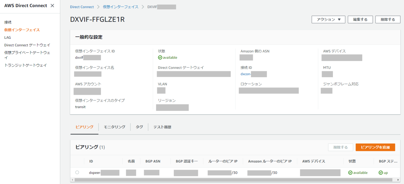Open 接続 in the sidebar
404x184 pixels.
[8, 22]
